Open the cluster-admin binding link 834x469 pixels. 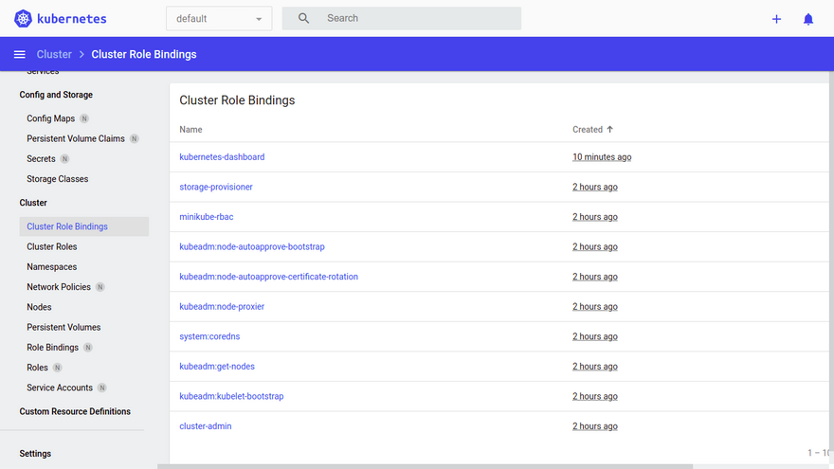point(206,426)
